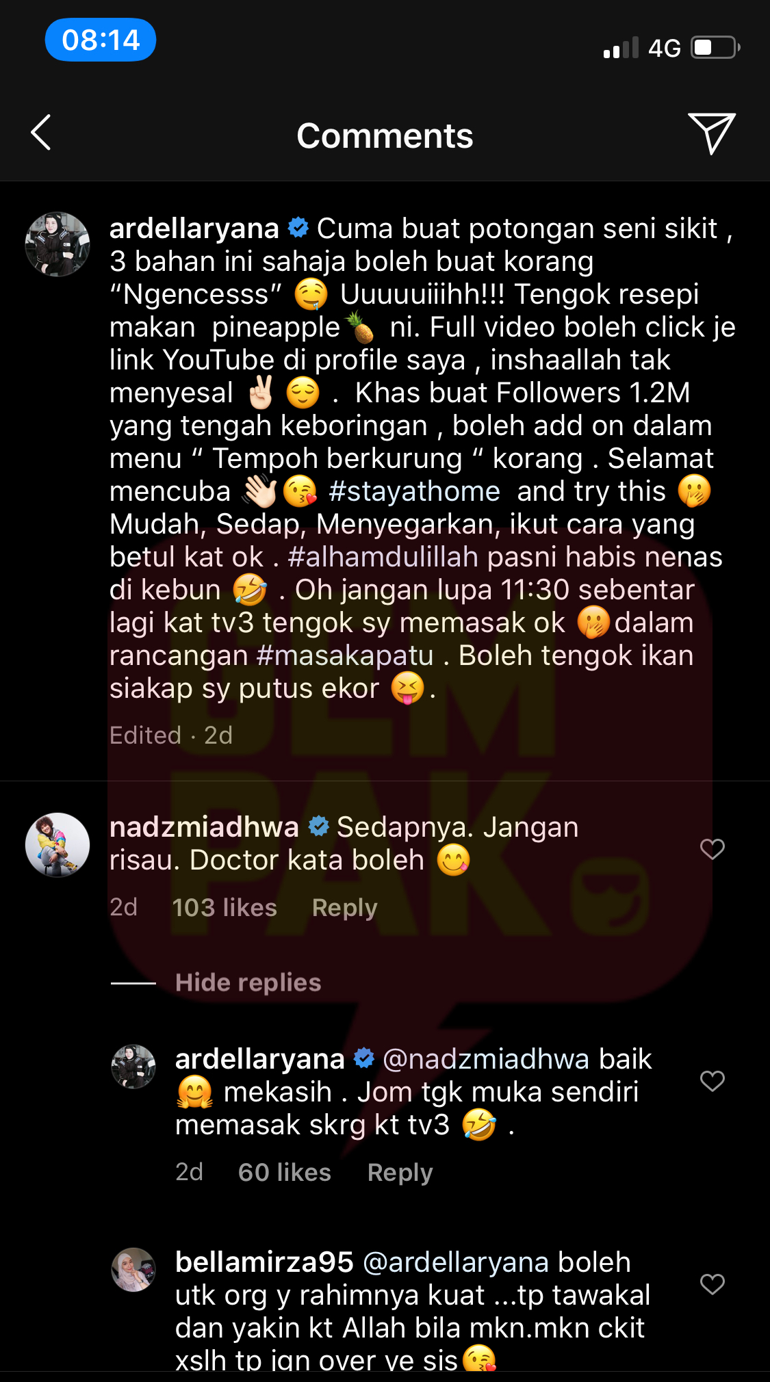Tap the @ardellaryana mention in bellamirza95's reply

click(456, 1262)
